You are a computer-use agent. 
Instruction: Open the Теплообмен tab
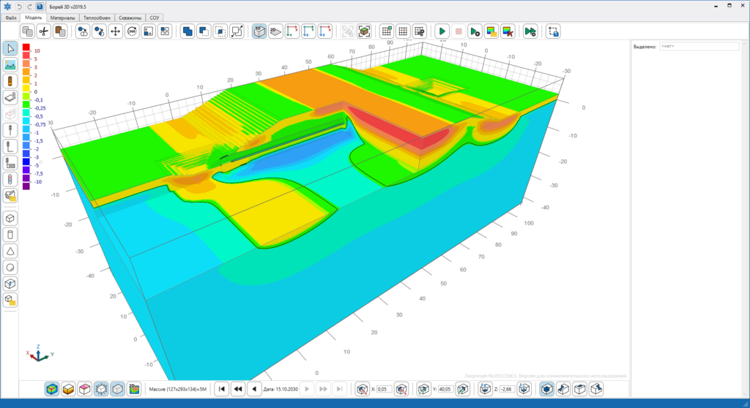coord(97,18)
